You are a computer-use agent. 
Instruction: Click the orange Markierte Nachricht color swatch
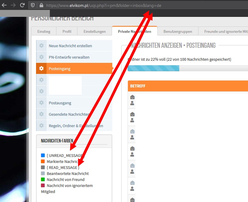point(43,161)
